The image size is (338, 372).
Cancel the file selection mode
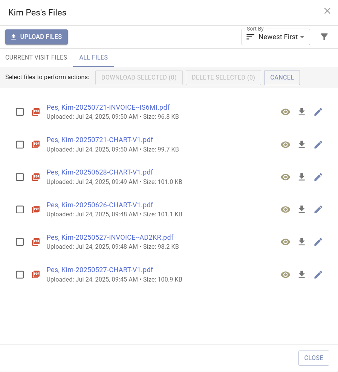pos(282,78)
